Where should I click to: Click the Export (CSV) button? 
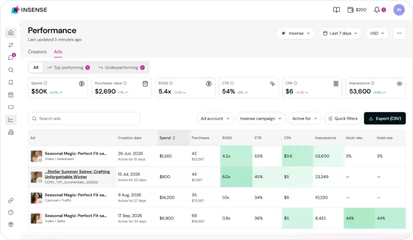[x=385, y=119]
